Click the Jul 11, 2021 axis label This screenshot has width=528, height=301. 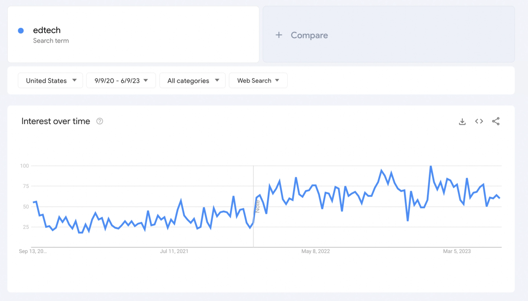174,251
